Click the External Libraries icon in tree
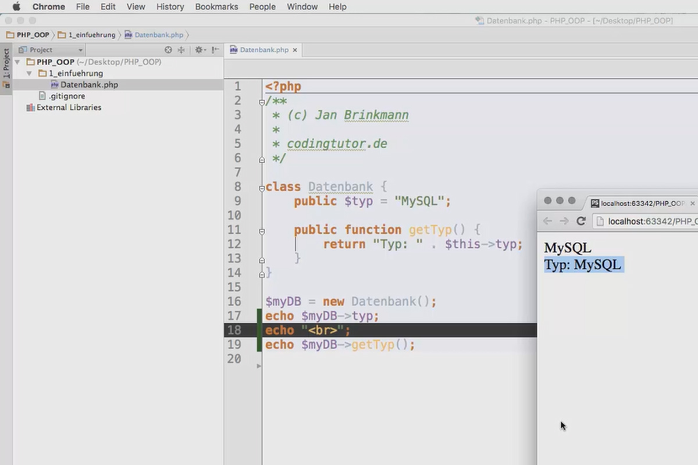 [x=30, y=108]
